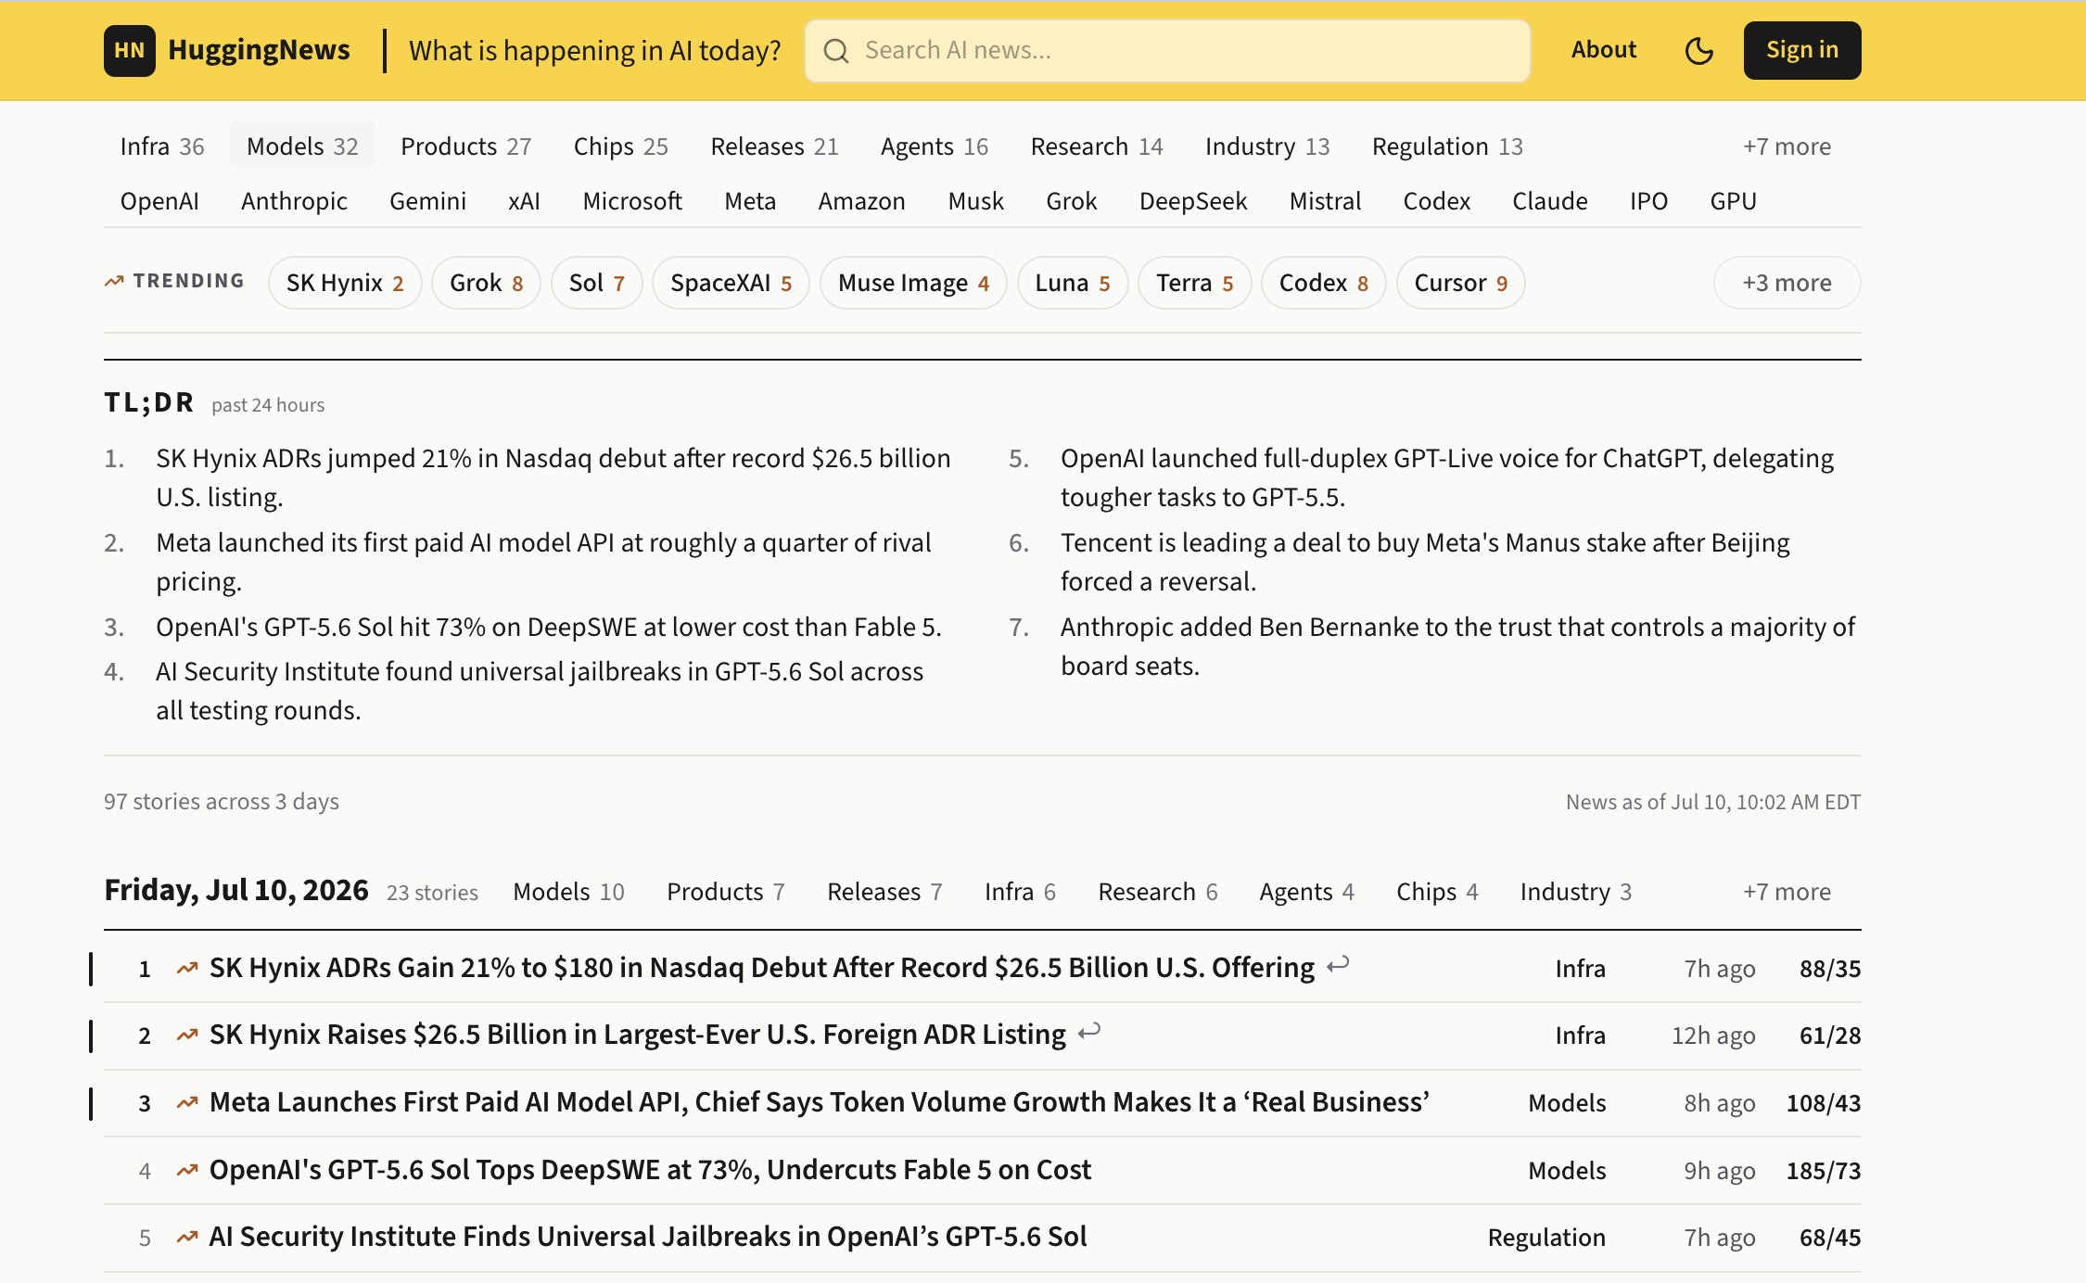Image resolution: width=2086 pixels, height=1283 pixels.
Task: Click reply arrow icon after Nasdaq Debut headline
Action: click(x=1338, y=965)
